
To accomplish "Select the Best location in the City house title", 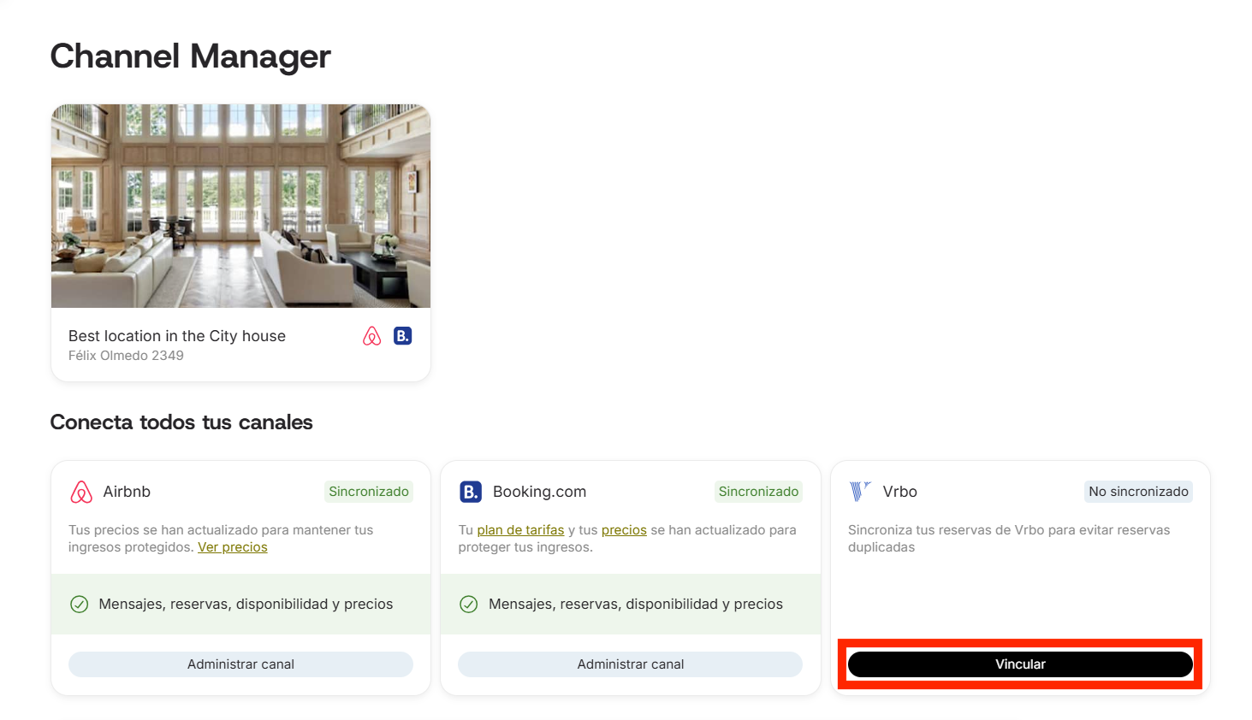I will pos(177,336).
